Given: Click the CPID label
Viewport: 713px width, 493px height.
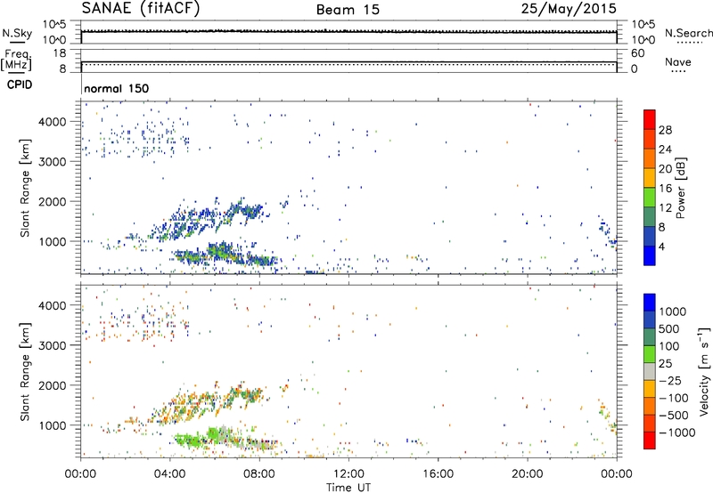Looking at the screenshot, I should point(19,85).
